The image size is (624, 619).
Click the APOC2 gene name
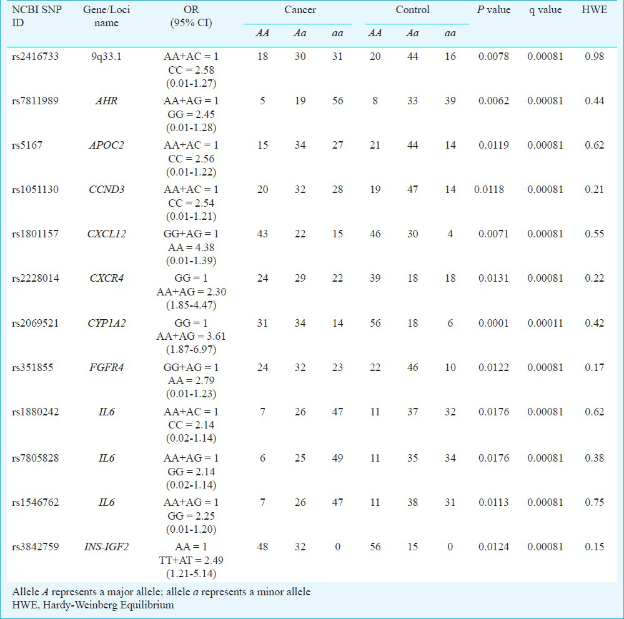[106, 145]
